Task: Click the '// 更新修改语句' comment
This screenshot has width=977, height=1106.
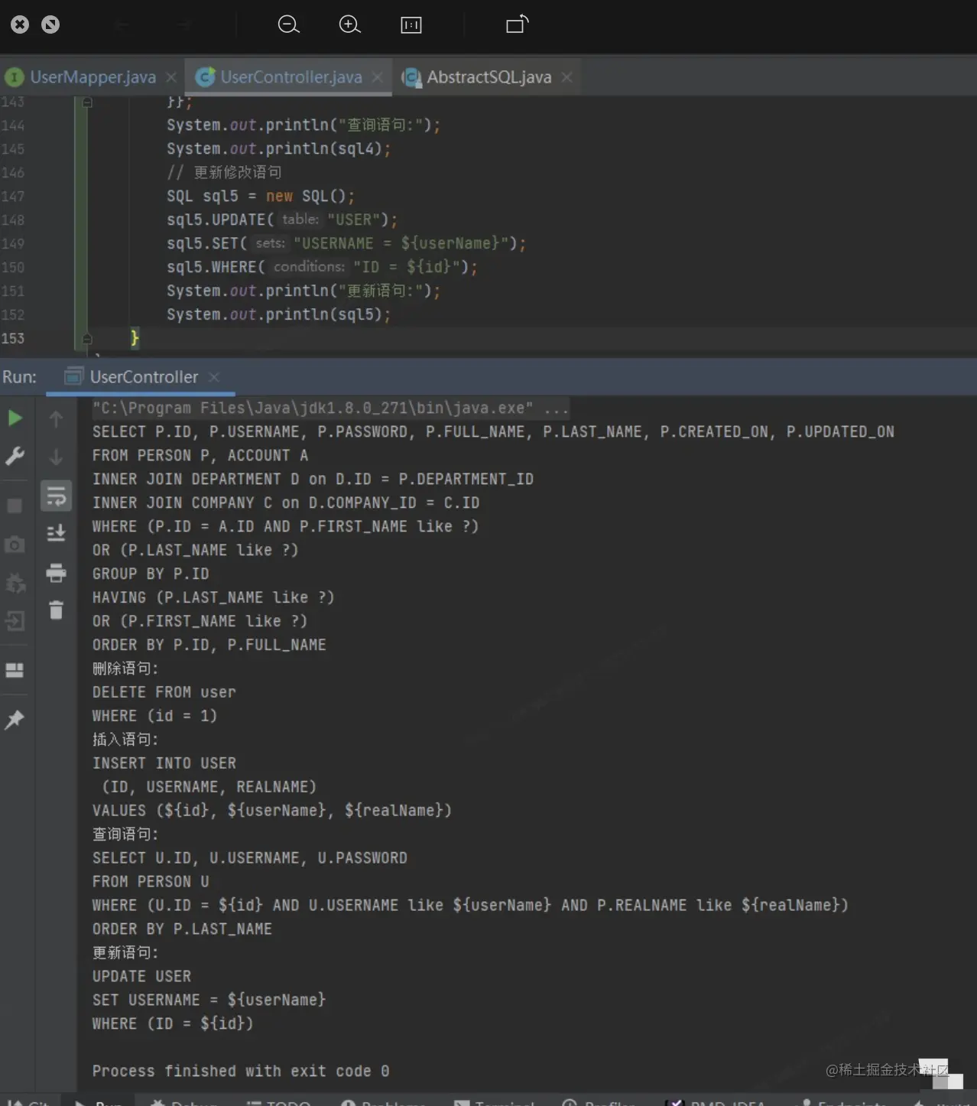Action: pyautogui.click(x=224, y=172)
